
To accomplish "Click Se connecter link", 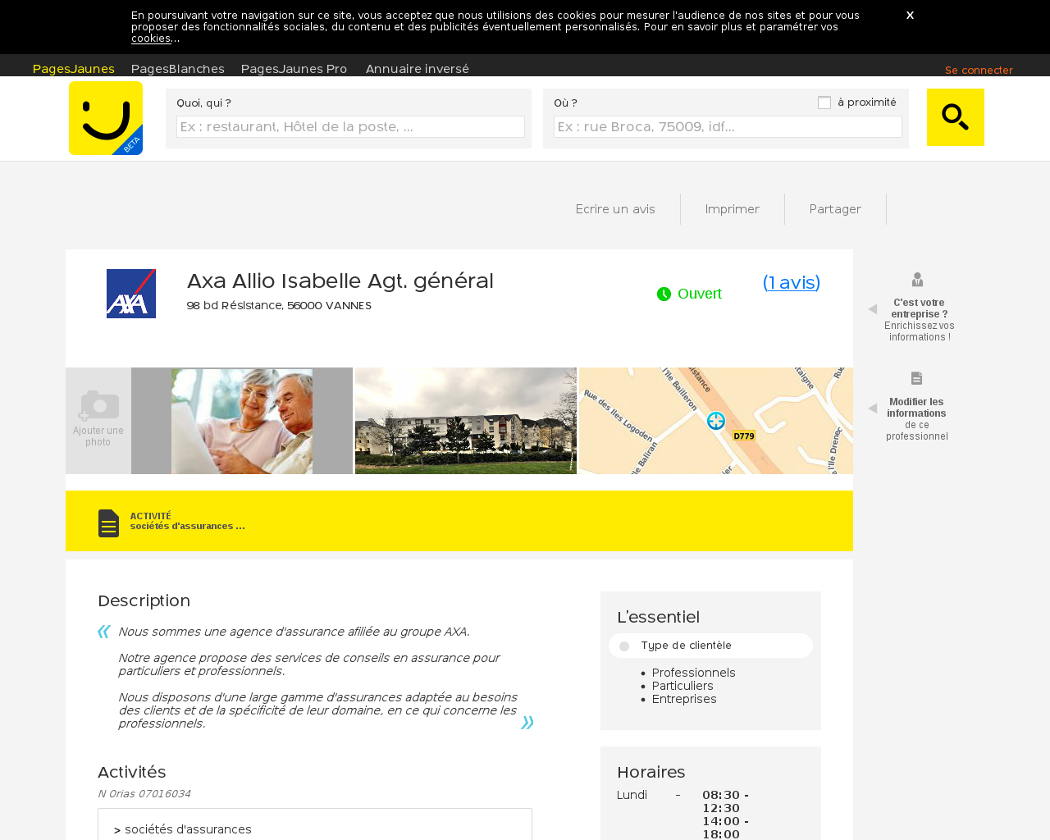I will click(x=979, y=71).
